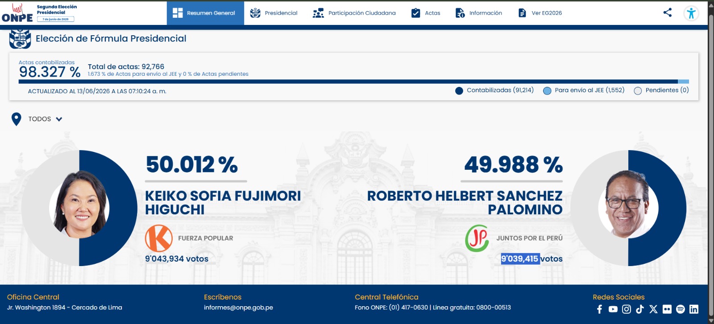Open ONPE LinkedIn icon
714x324 pixels.
694,309
